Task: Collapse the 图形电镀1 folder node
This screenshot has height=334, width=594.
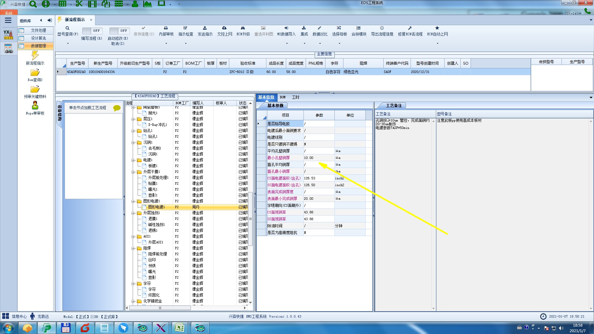Action: [x=133, y=201]
